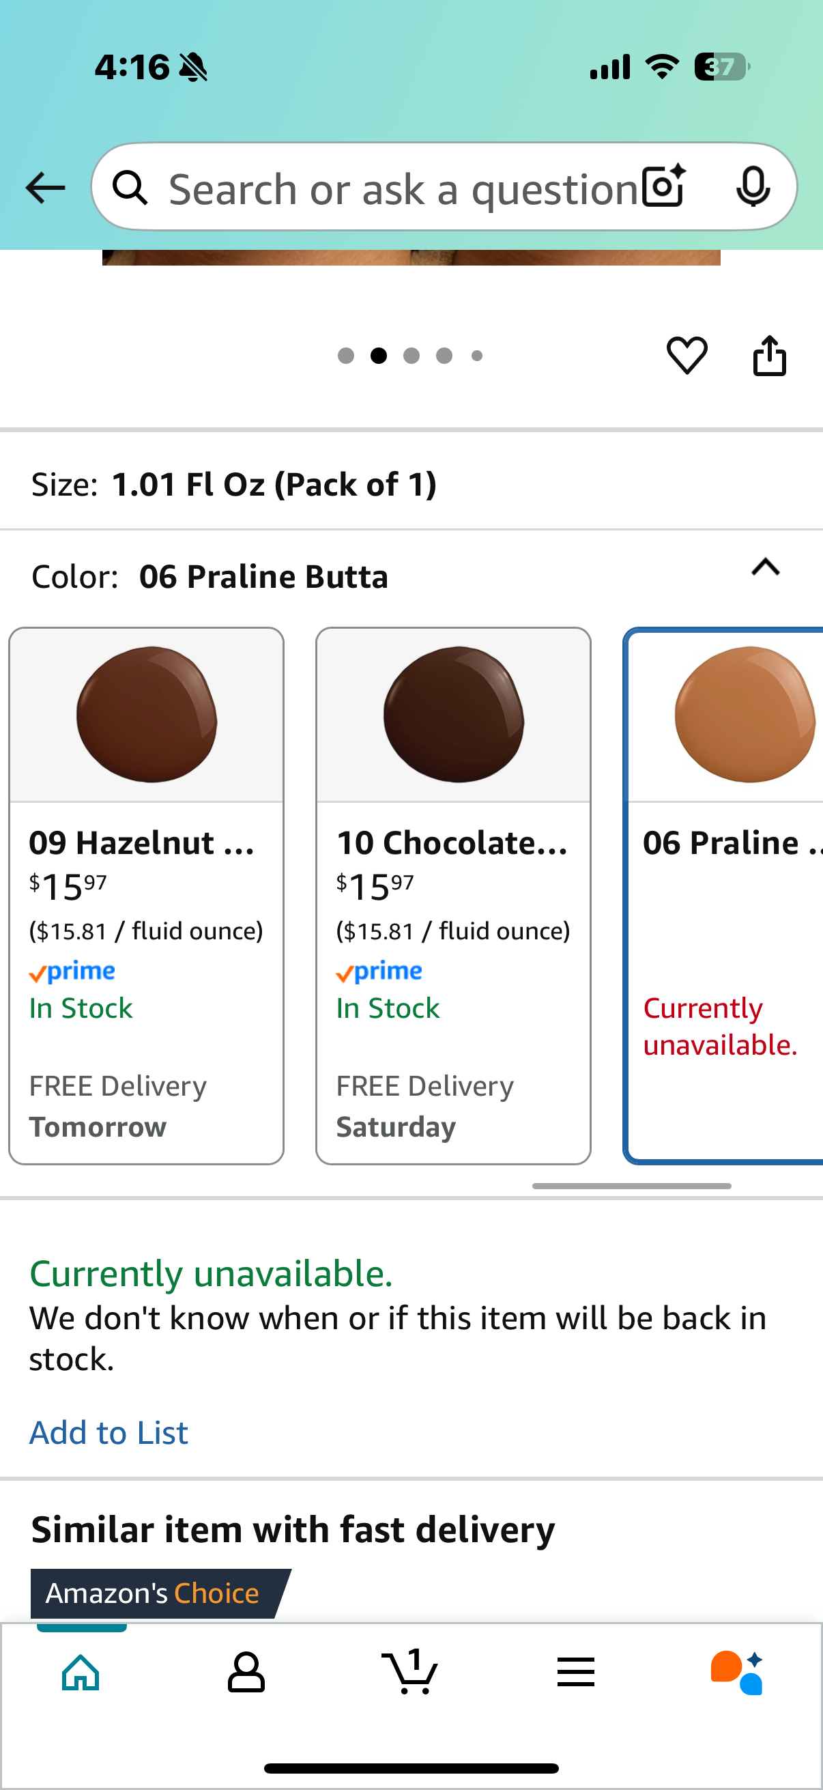Collapse the Color options chevron
The height and width of the screenshot is (1790, 823).
coord(766,568)
